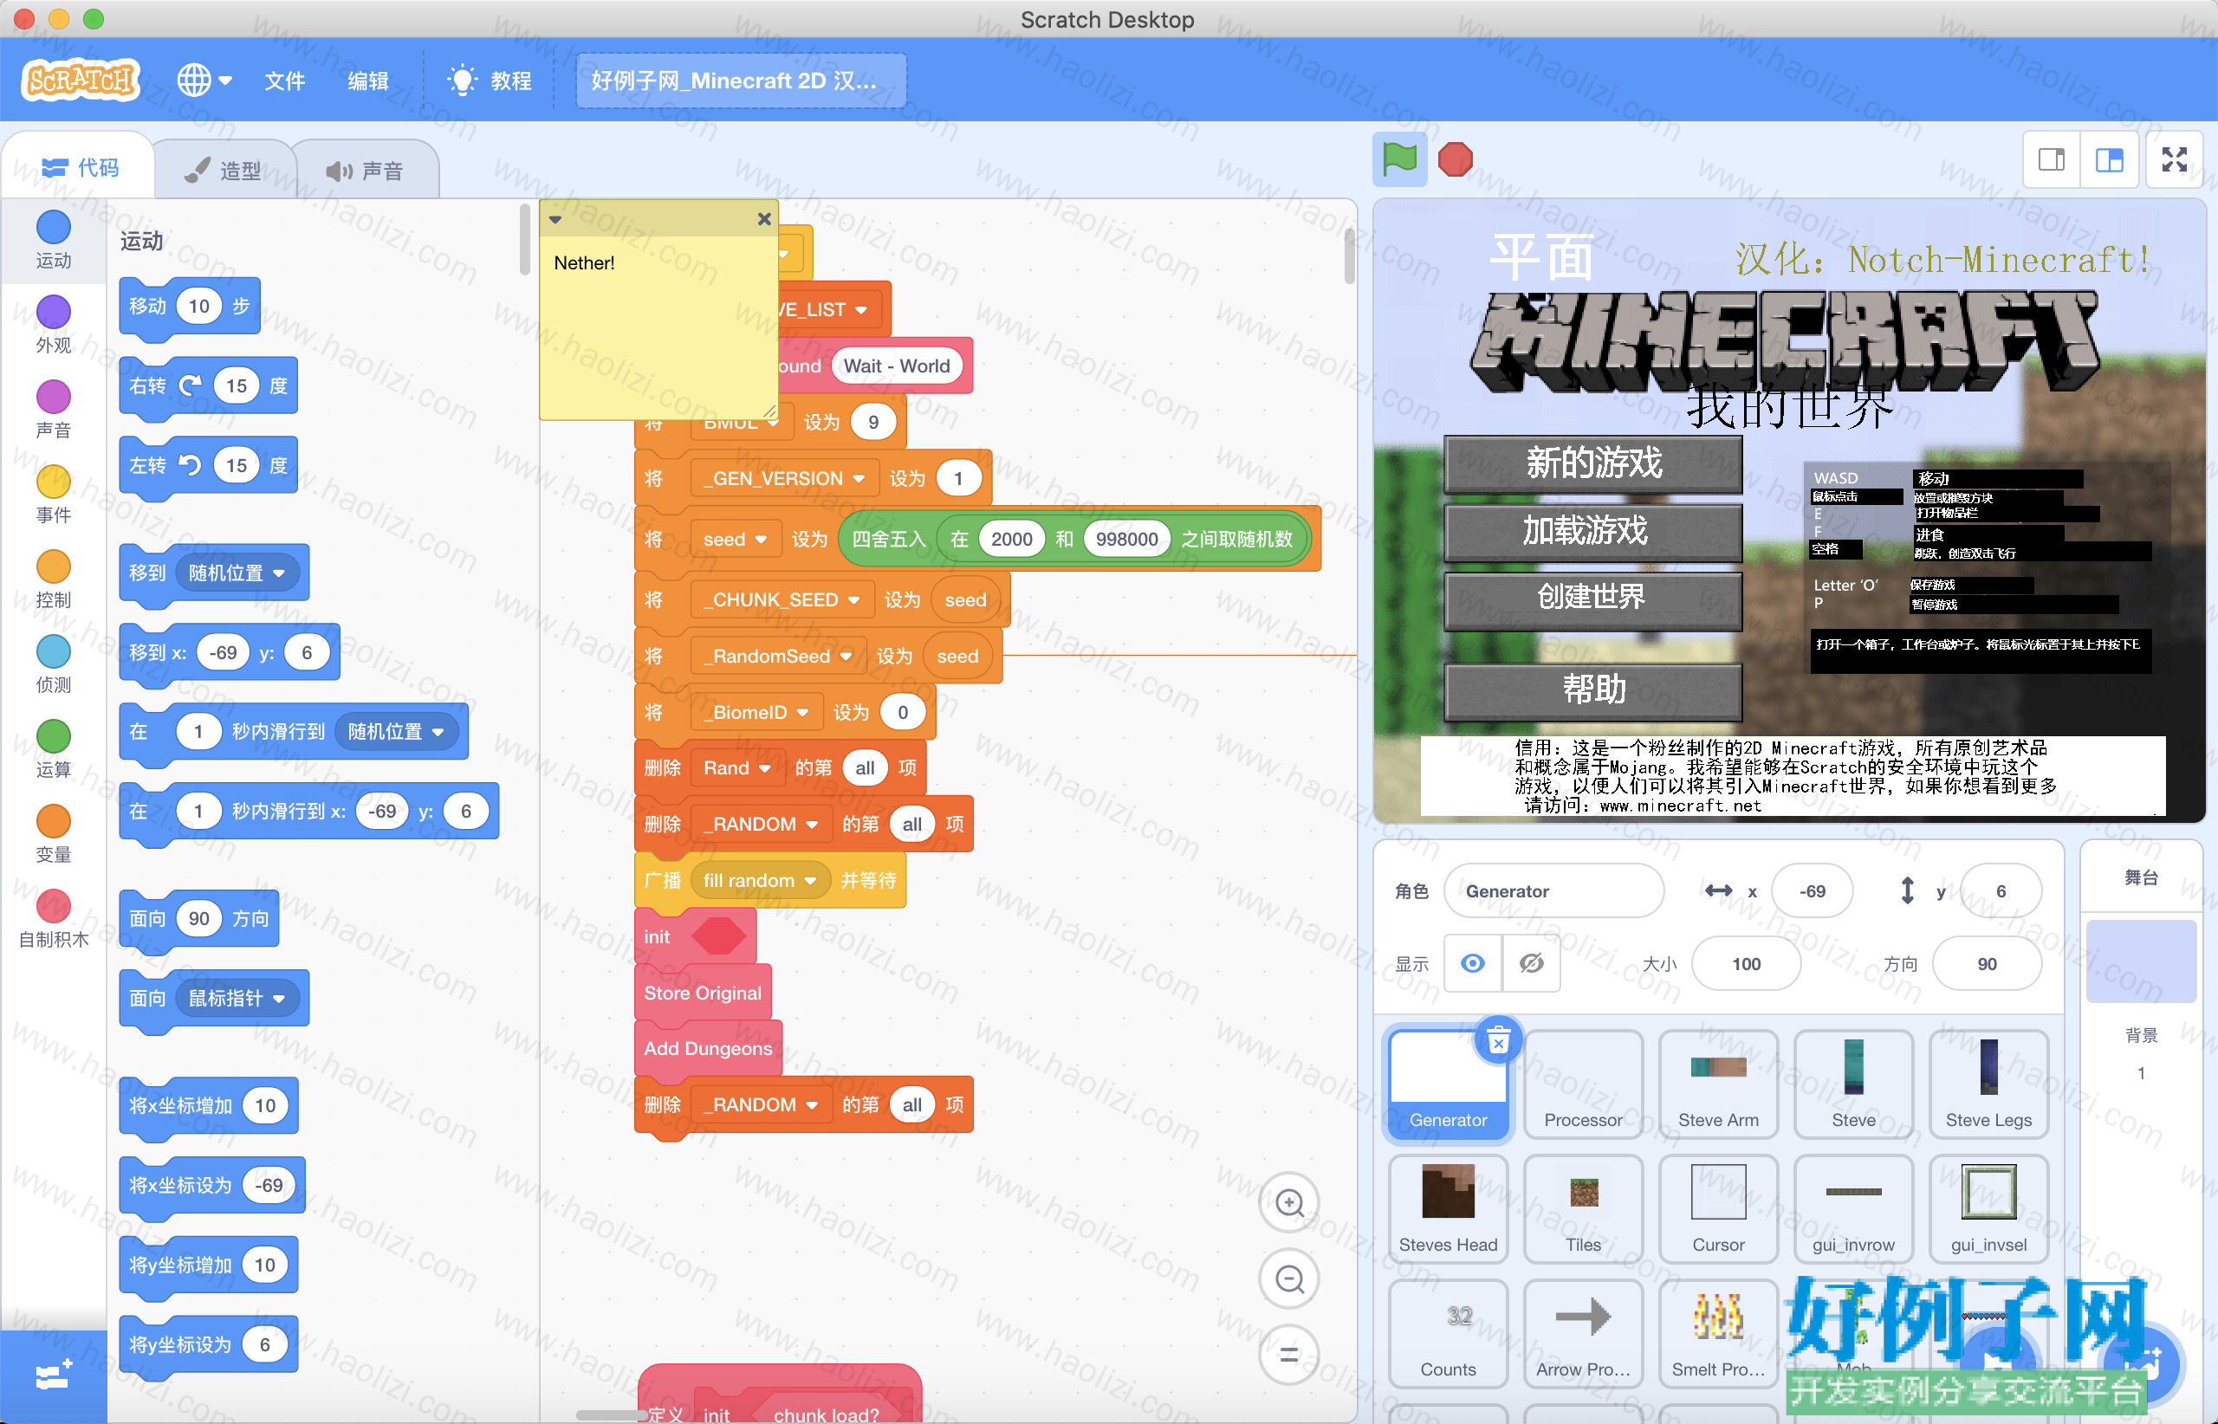Open the 随机位置 dropdown in 移到 block
Viewport: 2218px width, 1424px height.
pyautogui.click(x=237, y=573)
